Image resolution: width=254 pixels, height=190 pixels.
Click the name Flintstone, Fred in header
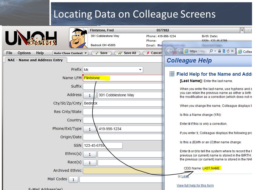tap(102, 30)
